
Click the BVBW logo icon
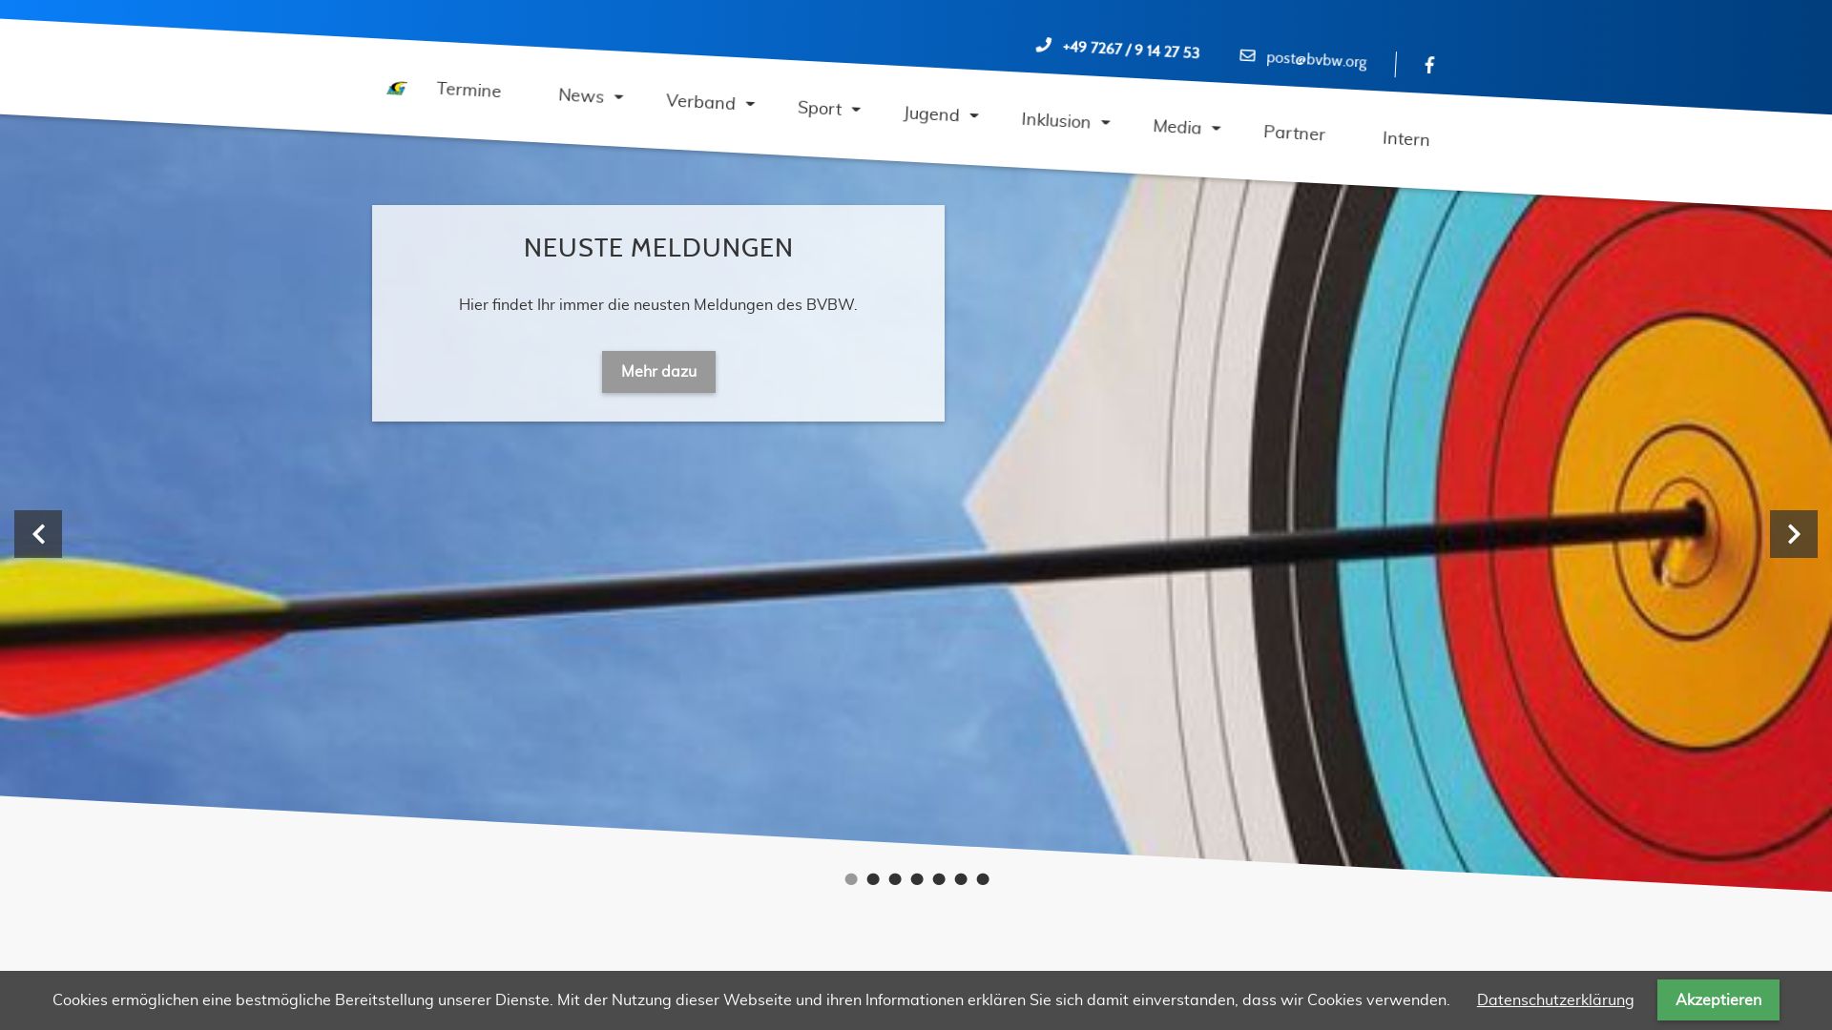point(397,88)
